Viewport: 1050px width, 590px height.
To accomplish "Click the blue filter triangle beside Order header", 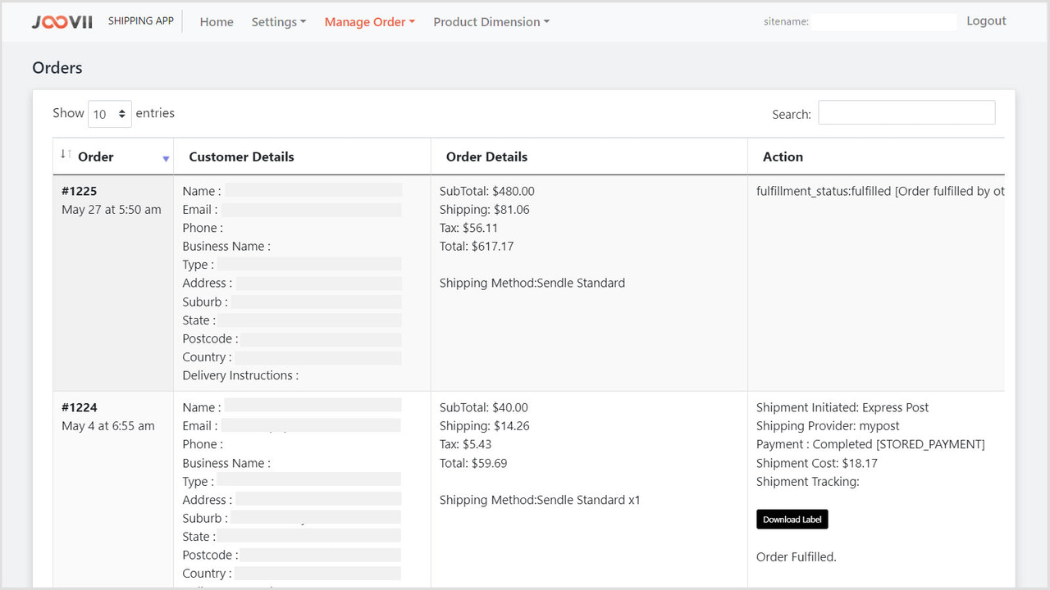I will pyautogui.click(x=166, y=157).
